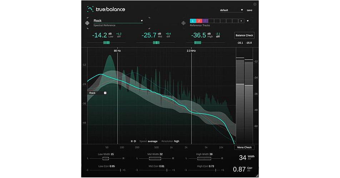Click the High Corr meter marker
This screenshot has height=178, width=340.
[216, 170]
